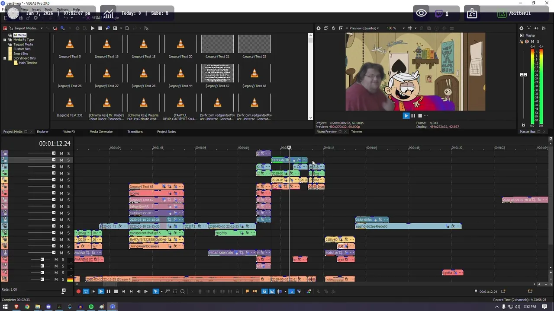Click Go to Start in transport
The image size is (554, 311).
(x=123, y=292)
